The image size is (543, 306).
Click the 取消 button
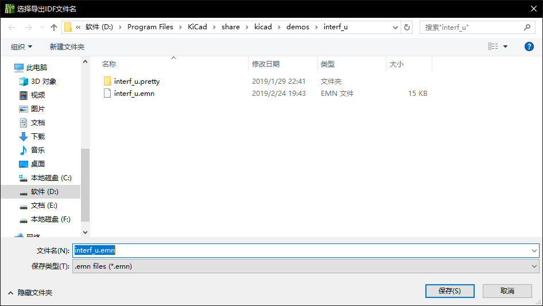click(507, 291)
